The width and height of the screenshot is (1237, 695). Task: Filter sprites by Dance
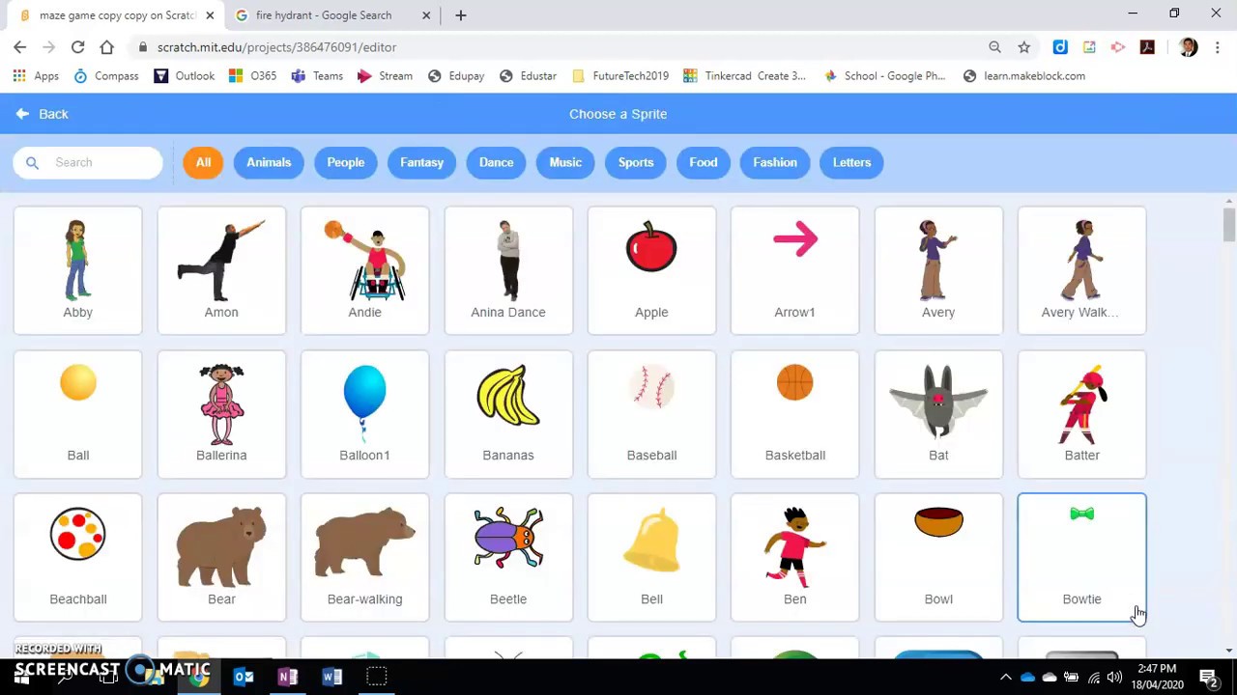point(496,162)
